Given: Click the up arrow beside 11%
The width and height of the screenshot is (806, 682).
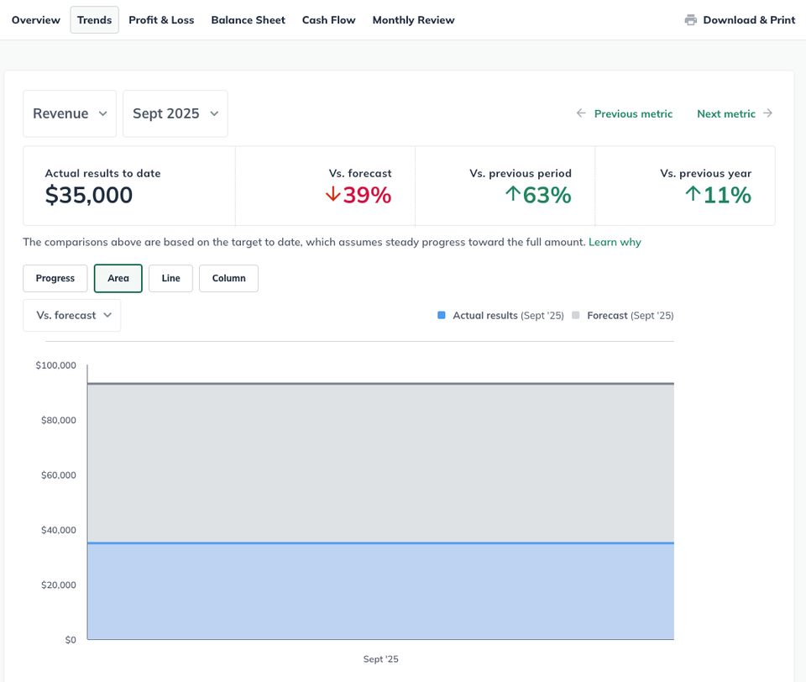Looking at the screenshot, I should tap(693, 194).
